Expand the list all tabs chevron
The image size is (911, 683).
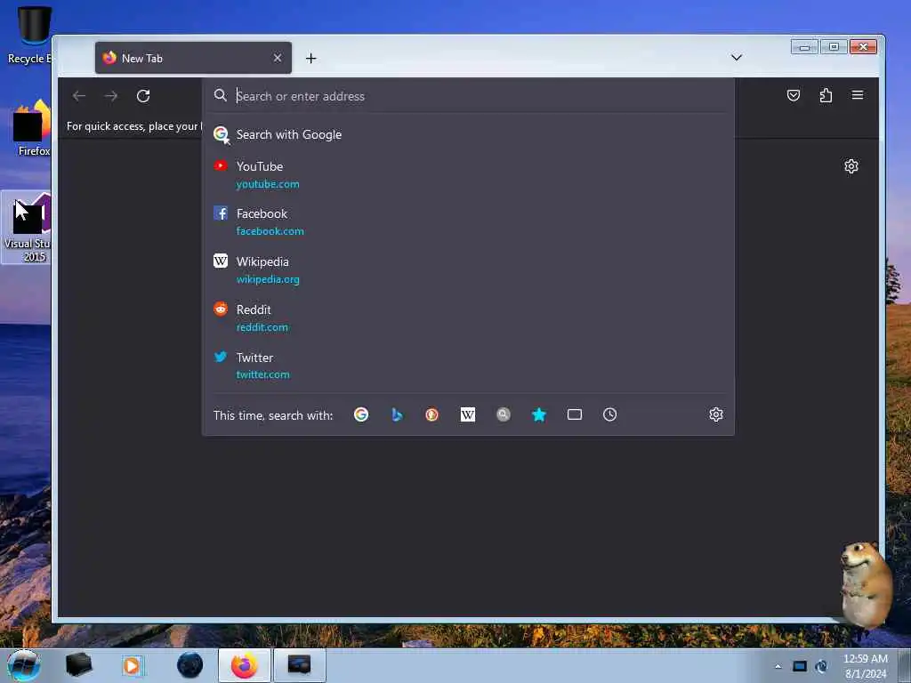click(736, 58)
